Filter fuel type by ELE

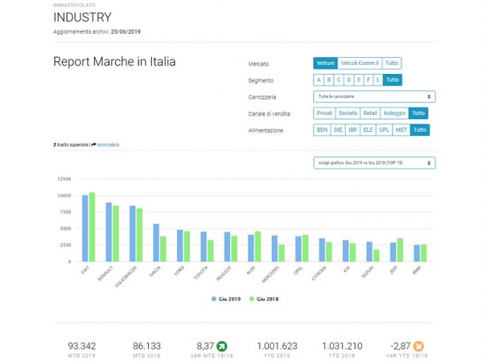click(x=368, y=130)
